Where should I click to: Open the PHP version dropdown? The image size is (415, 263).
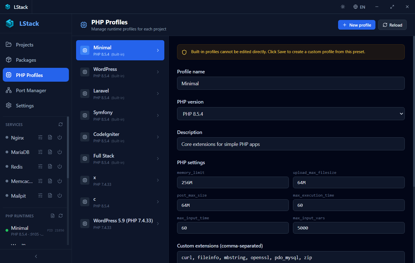(x=291, y=114)
